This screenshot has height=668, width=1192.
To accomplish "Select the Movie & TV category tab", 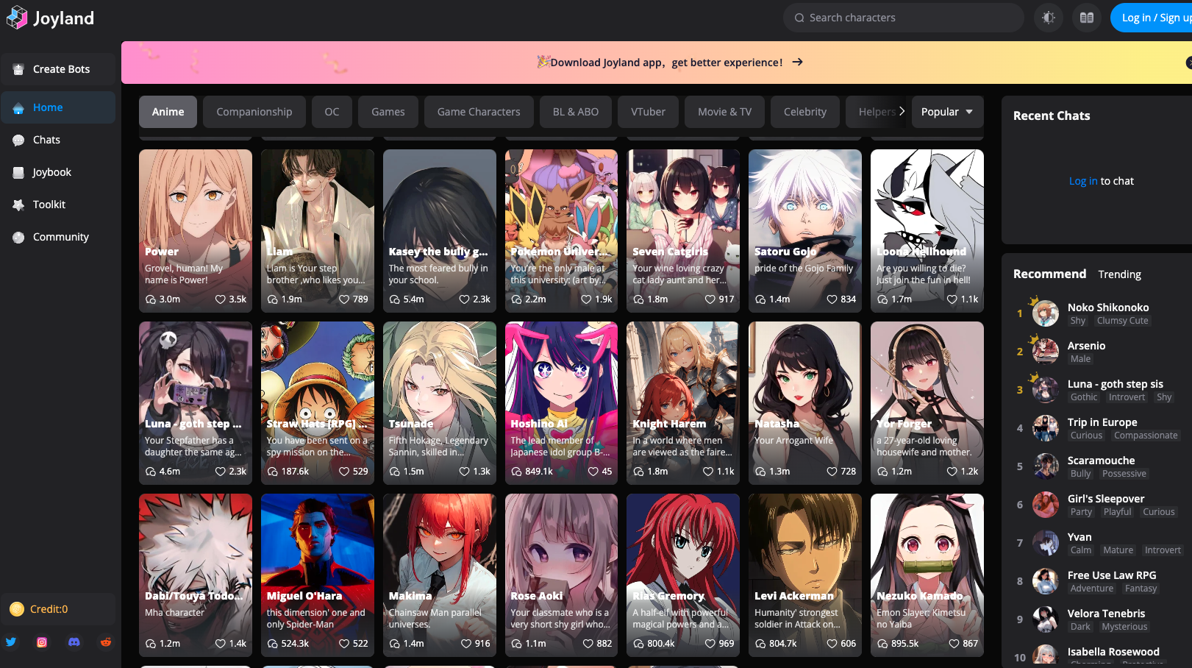I will tap(725, 112).
